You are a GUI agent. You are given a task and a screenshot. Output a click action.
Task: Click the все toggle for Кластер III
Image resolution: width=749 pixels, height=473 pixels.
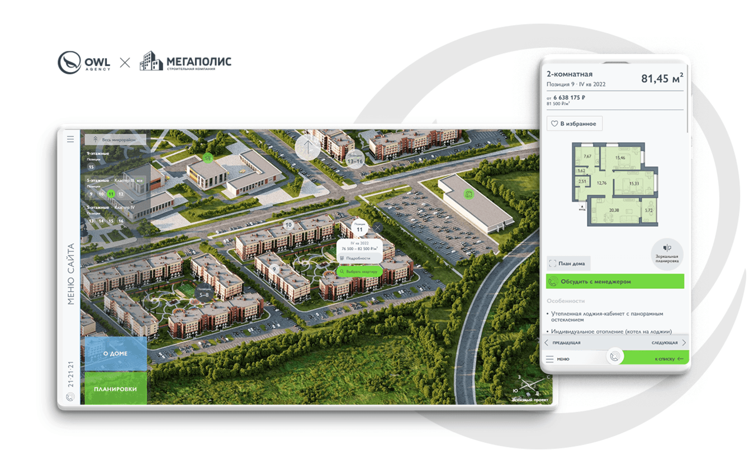click(x=140, y=180)
